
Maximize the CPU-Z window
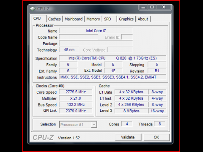[152, 7]
